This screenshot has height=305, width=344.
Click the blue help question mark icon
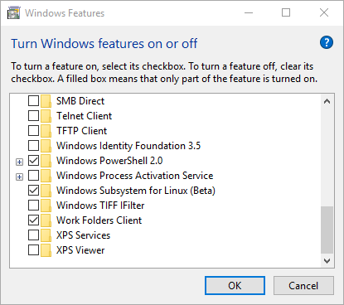pyautogui.click(x=327, y=42)
